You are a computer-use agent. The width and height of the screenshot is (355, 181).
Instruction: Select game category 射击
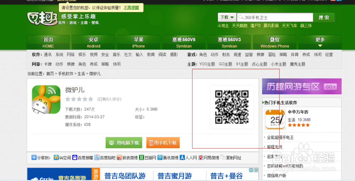[226, 55]
